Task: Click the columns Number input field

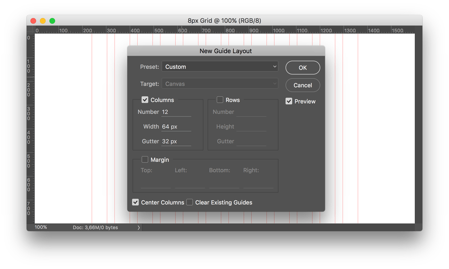Action: pos(176,112)
